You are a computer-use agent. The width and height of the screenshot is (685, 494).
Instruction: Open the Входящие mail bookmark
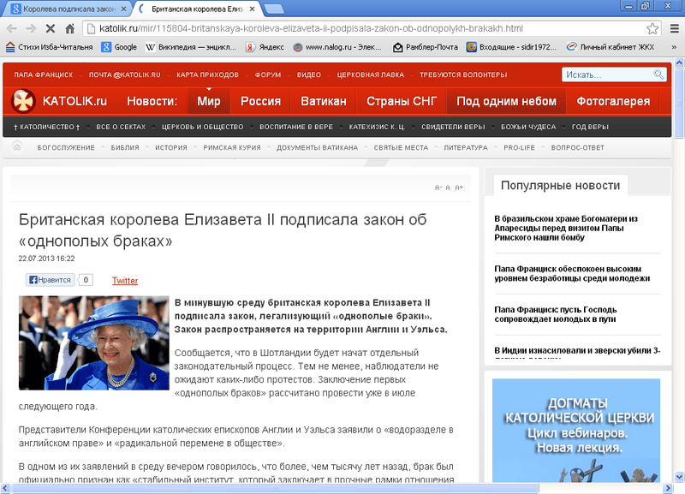pos(511,47)
